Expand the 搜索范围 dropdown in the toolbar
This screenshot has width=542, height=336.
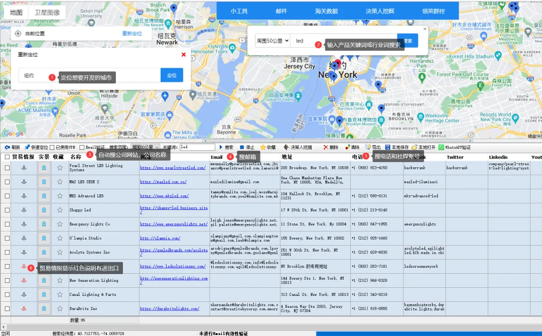146,148
